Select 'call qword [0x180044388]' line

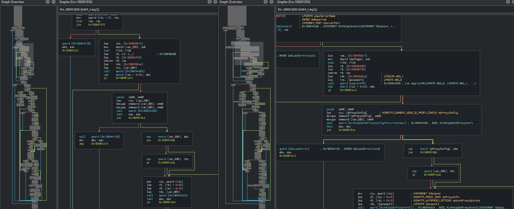136,111
